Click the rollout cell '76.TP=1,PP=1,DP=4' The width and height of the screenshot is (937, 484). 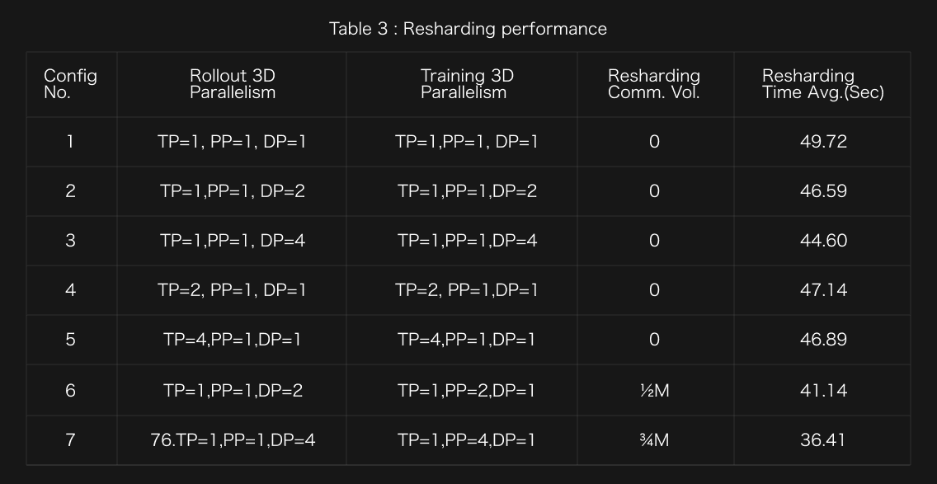click(x=232, y=440)
